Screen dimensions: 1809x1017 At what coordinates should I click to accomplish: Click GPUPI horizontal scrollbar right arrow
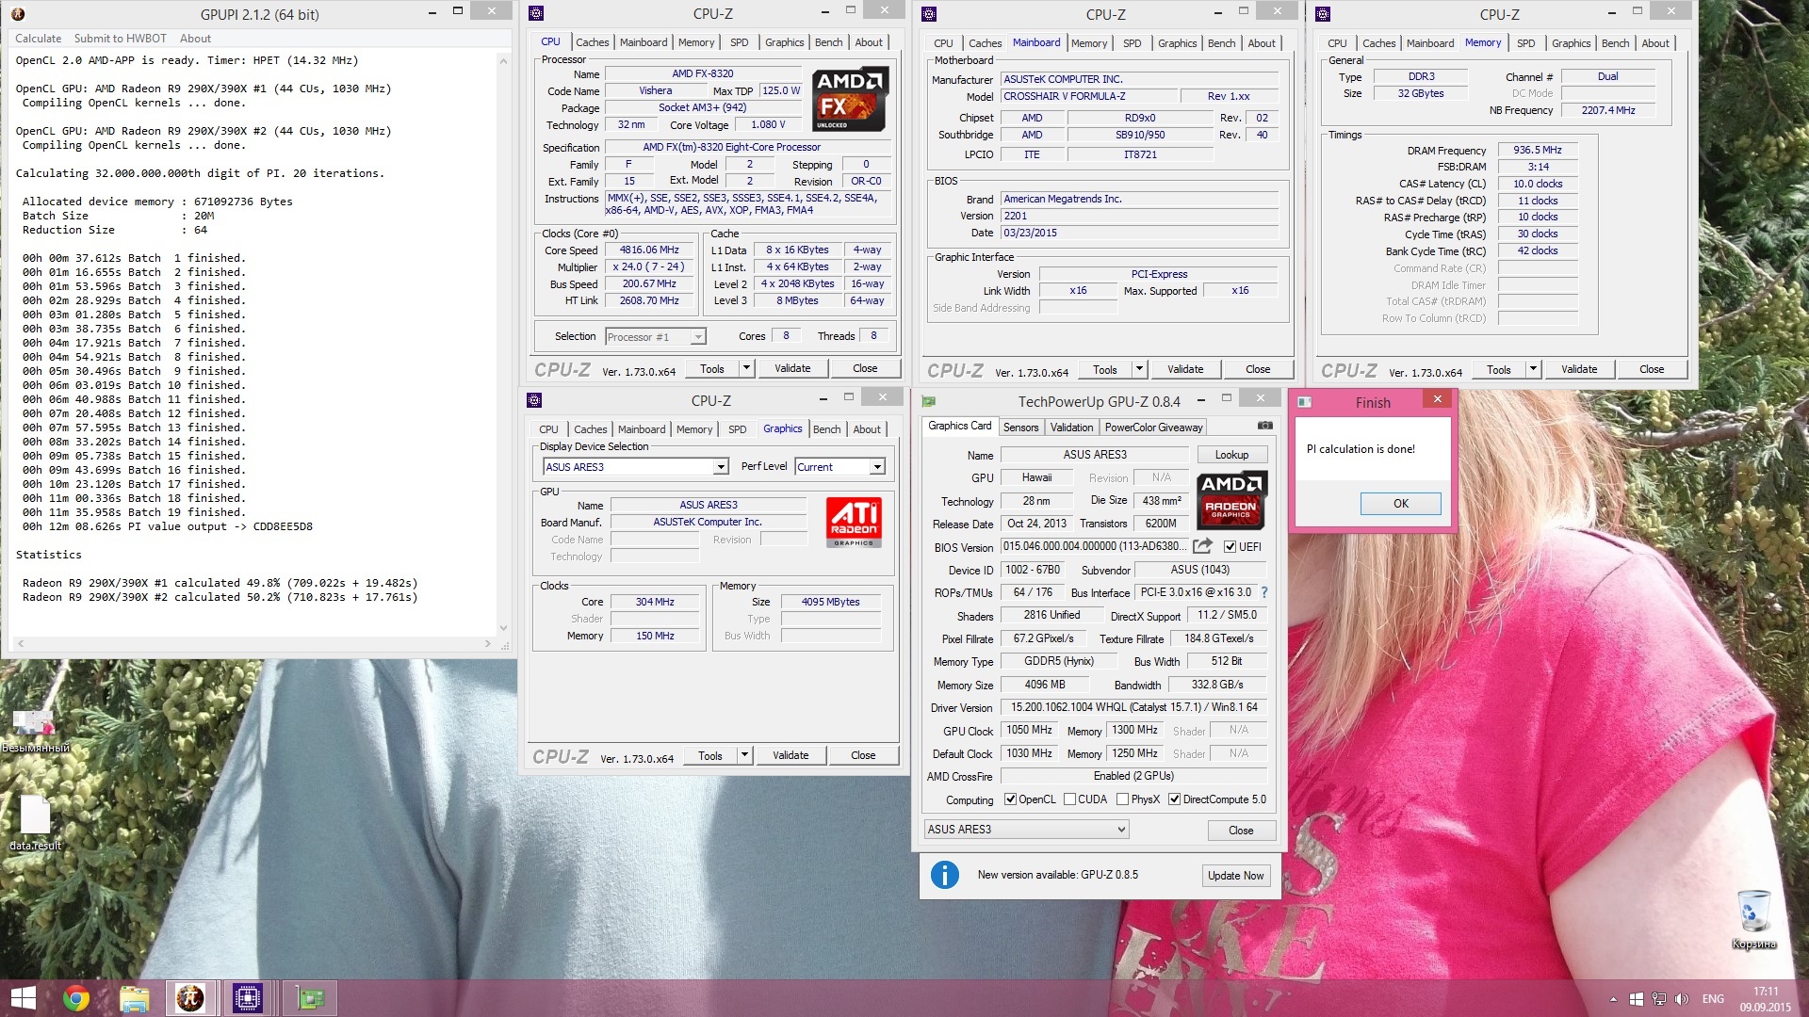(x=487, y=644)
